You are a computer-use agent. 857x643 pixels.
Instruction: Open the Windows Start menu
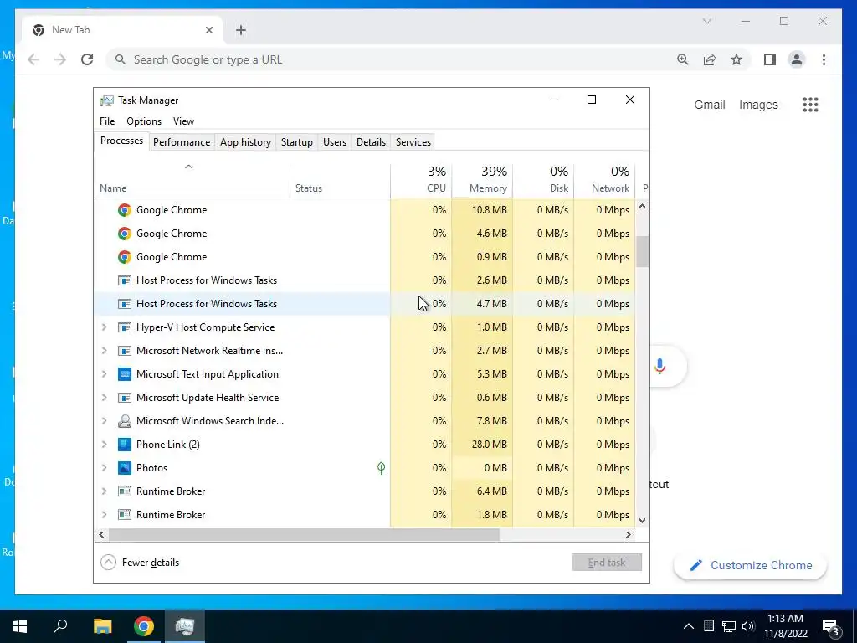(x=20, y=626)
